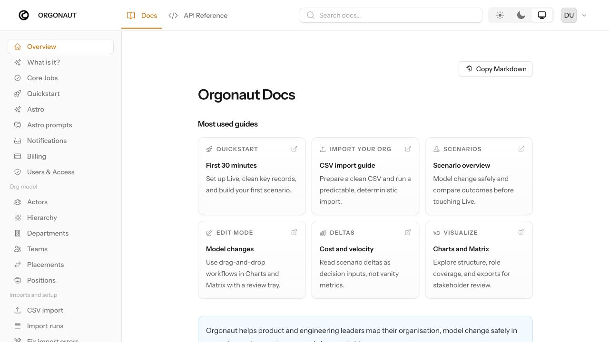
Task: Click Imports and setup section label
Action: pyautogui.click(x=33, y=295)
